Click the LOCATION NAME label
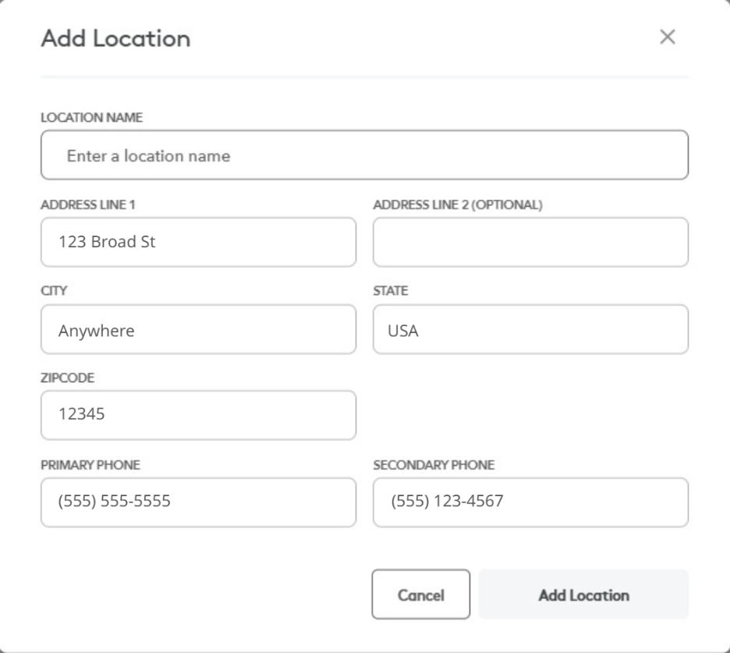 92,117
